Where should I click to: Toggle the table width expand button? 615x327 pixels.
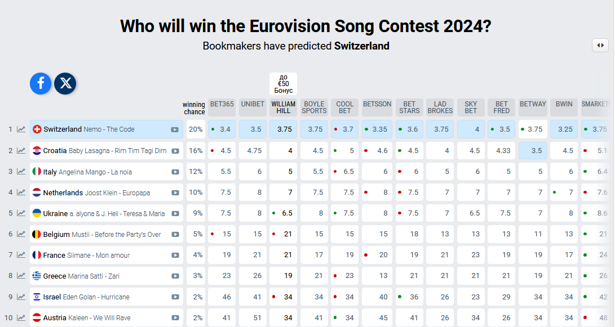[x=600, y=46]
